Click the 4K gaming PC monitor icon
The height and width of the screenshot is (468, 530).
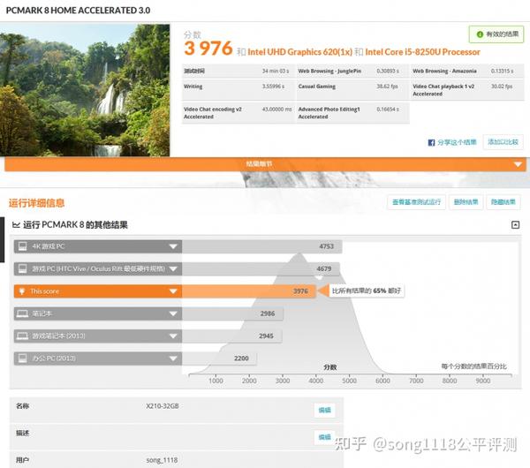pyautogui.click(x=23, y=246)
